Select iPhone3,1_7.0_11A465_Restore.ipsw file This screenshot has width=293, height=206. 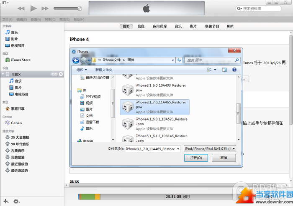pos(155,107)
